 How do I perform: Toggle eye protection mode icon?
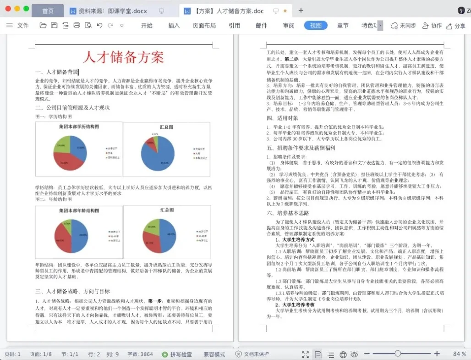355,354
